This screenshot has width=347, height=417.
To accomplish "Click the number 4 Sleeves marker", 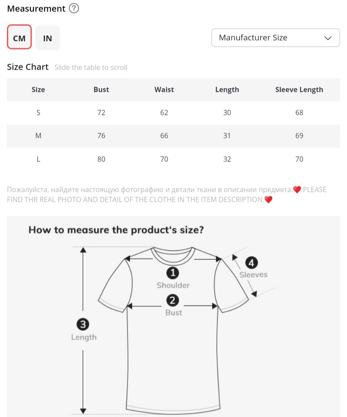I will click(252, 263).
